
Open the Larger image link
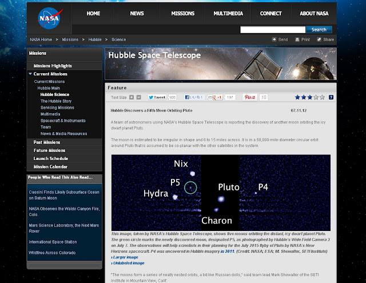[x=126, y=257]
